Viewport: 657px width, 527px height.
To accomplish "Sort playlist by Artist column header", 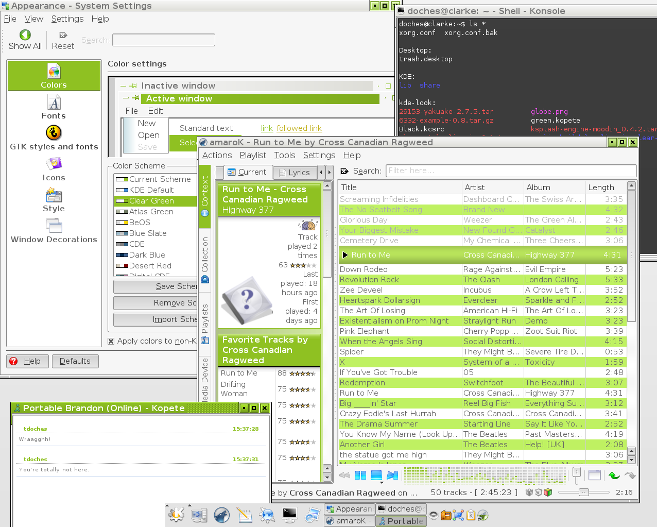I will click(492, 188).
